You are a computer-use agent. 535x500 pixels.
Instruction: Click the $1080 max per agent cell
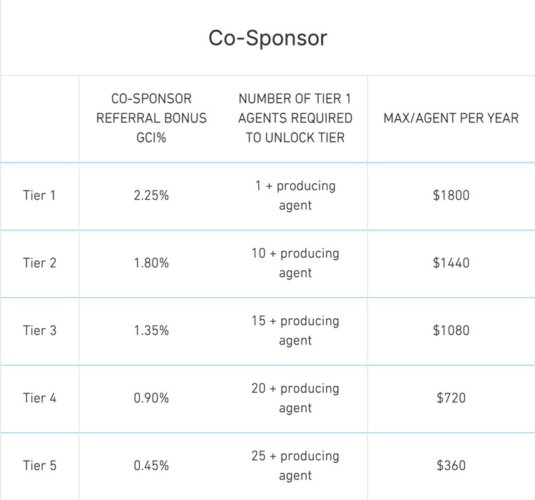(x=451, y=331)
